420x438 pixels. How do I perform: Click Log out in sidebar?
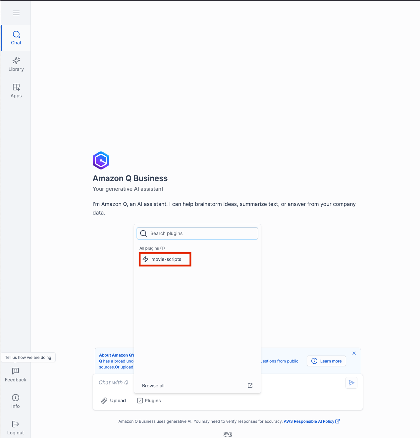16,428
